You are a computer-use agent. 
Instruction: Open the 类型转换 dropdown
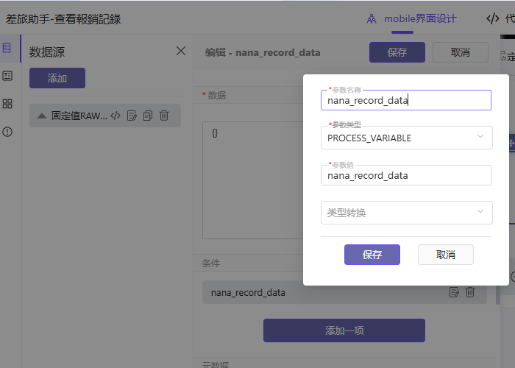[x=406, y=213]
